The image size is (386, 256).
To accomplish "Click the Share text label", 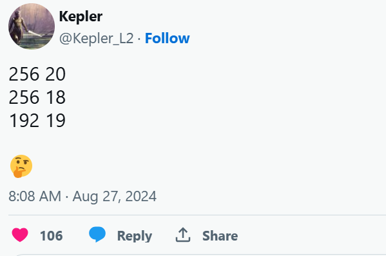I will tap(220, 236).
